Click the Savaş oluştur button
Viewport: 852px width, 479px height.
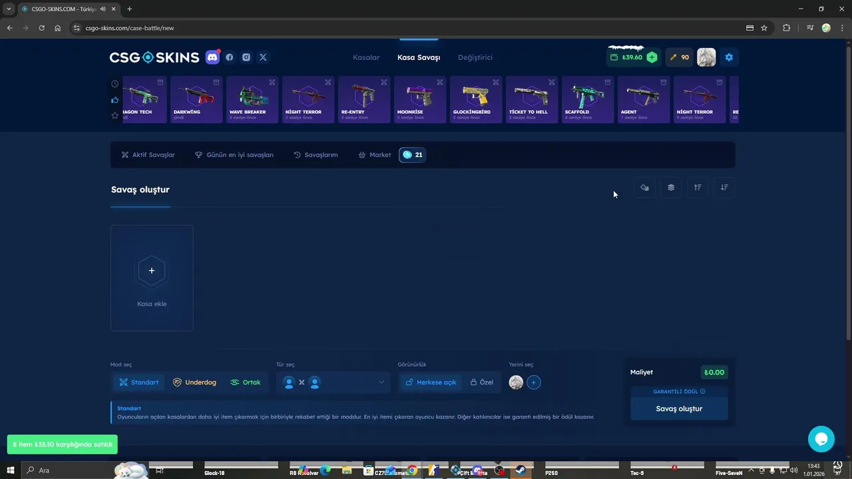point(679,408)
